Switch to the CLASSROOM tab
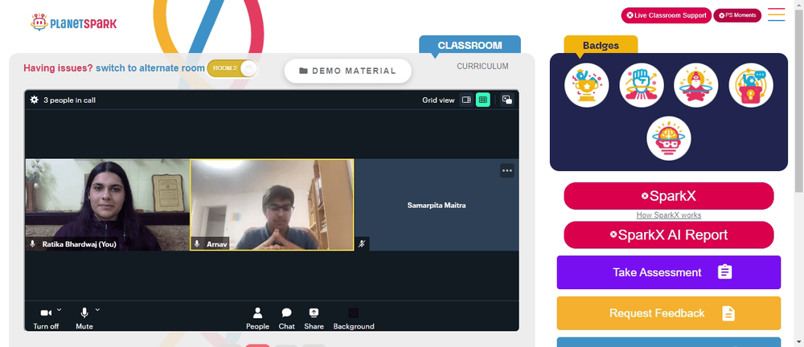 (x=470, y=45)
